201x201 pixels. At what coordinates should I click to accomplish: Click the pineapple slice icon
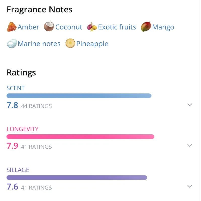click(70, 44)
